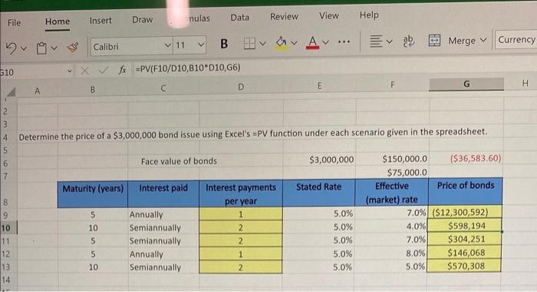Select the Stated Rate header cell

point(319,193)
